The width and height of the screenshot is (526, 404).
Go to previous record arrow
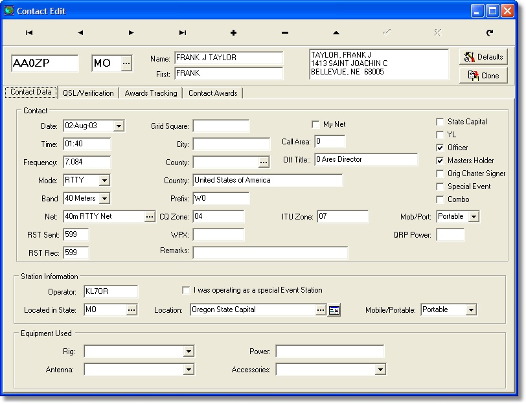click(x=80, y=32)
